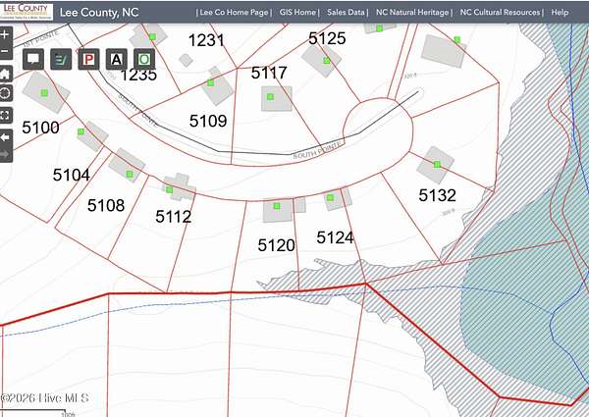The height and width of the screenshot is (417, 589).
Task: Activate the my location tool
Action: [5, 93]
